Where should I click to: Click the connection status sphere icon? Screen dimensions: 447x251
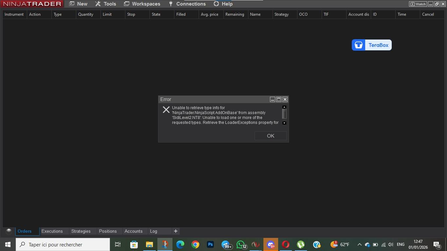click(9, 231)
